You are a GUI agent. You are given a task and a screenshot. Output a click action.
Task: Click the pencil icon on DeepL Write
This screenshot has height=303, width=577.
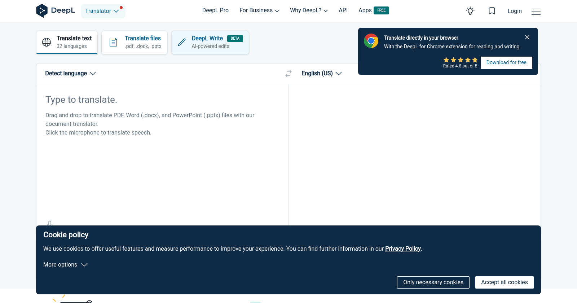(182, 42)
